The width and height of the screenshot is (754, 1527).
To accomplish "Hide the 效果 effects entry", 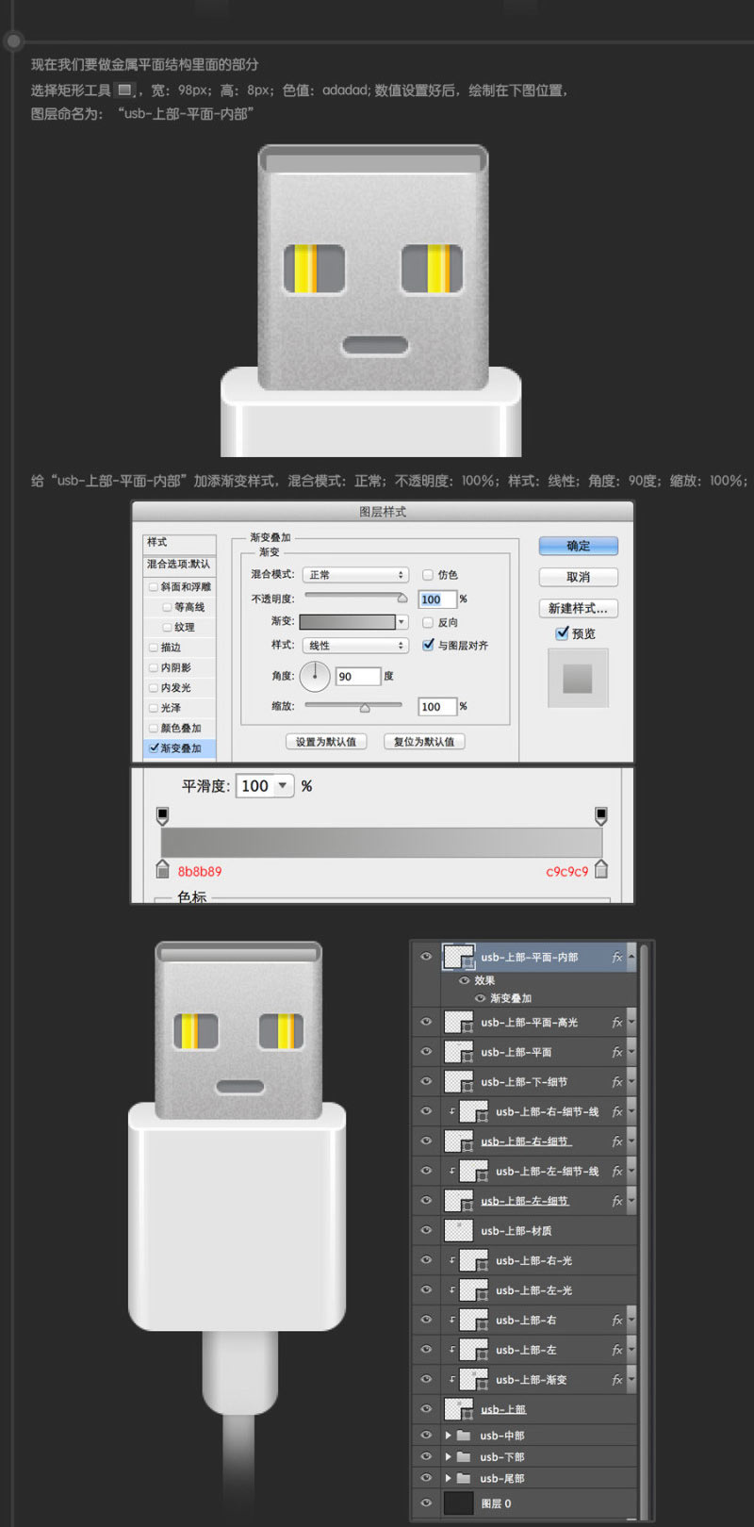I will [x=464, y=980].
